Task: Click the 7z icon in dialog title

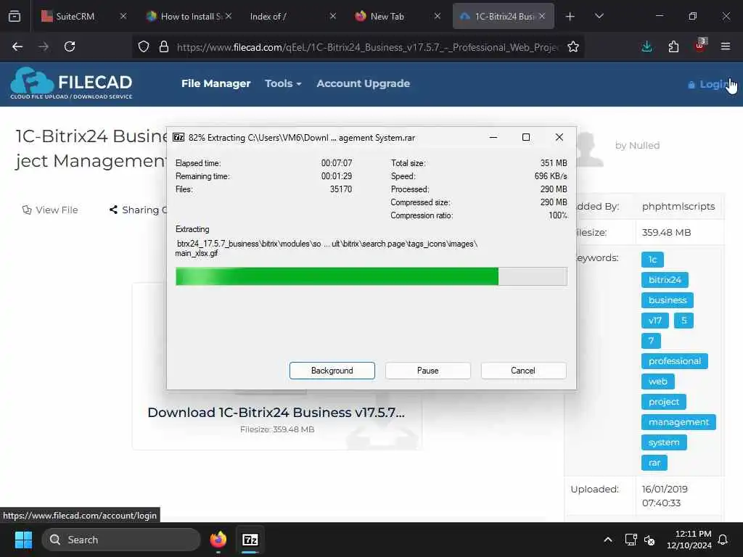Action: tap(178, 137)
